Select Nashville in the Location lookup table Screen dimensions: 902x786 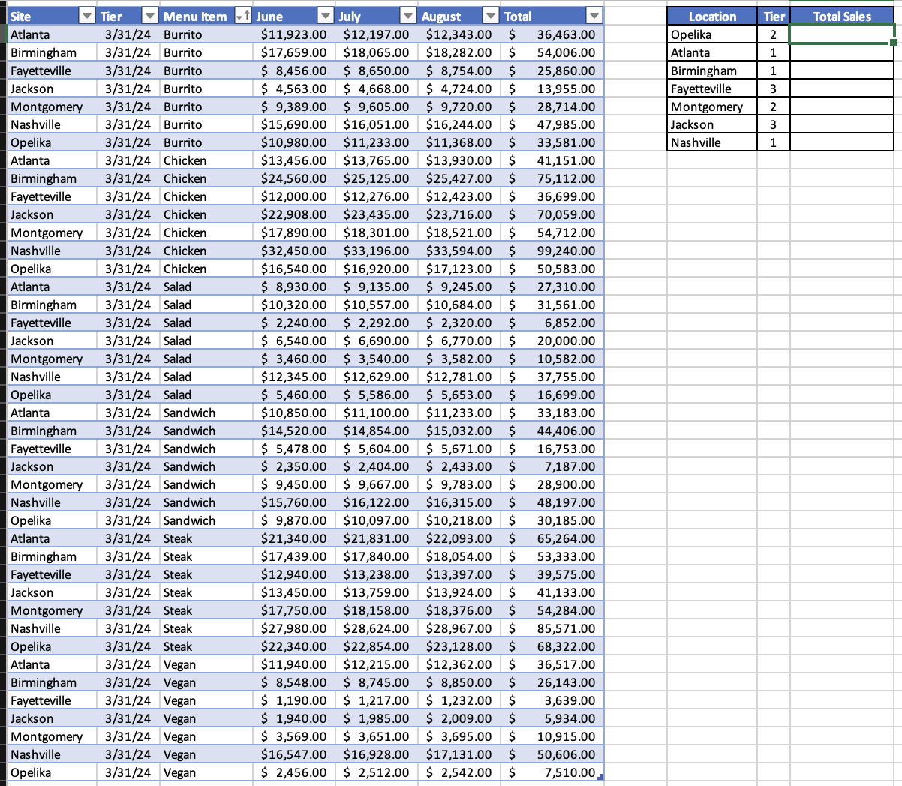[x=711, y=142]
